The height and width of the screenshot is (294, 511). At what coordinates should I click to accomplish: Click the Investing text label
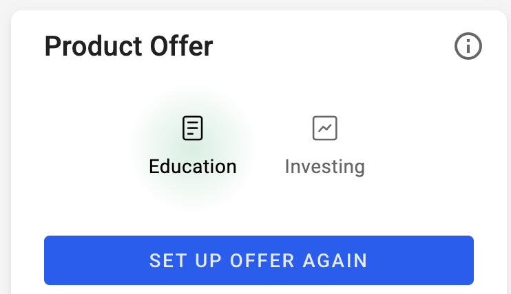click(x=325, y=167)
